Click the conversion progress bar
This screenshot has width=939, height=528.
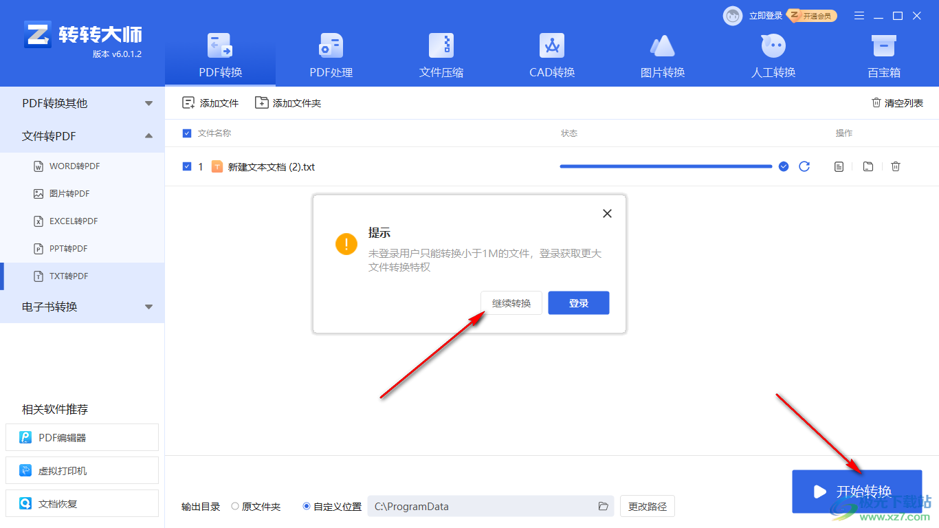[x=666, y=166]
